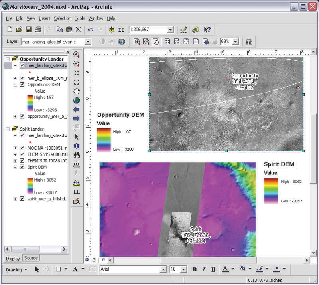This screenshot has width=319, height=285.
Task: Switch to the Source tab
Action: coord(31,258)
